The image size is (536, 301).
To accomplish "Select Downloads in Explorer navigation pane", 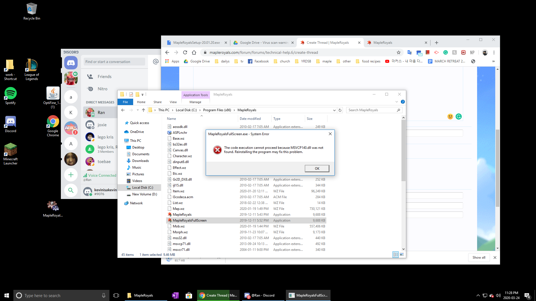I will (140, 161).
